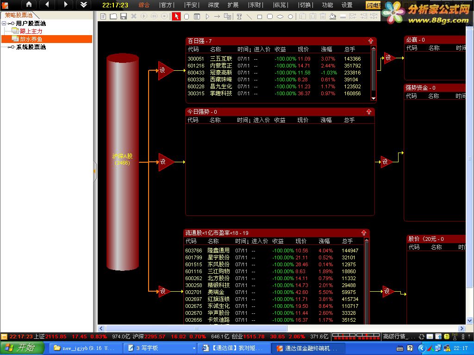Select the ellipse shape tool
This screenshot has width=474, height=355.
[x=280, y=17]
